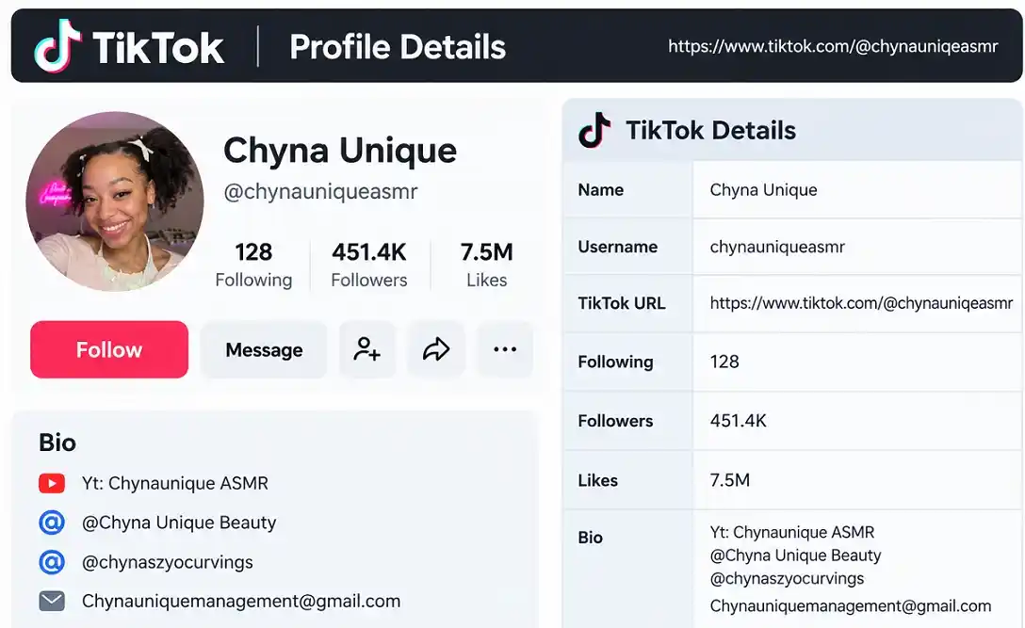Screen dimensions: 1025x628
Task: Open the profile URL in the header bar
Action: tap(833, 46)
